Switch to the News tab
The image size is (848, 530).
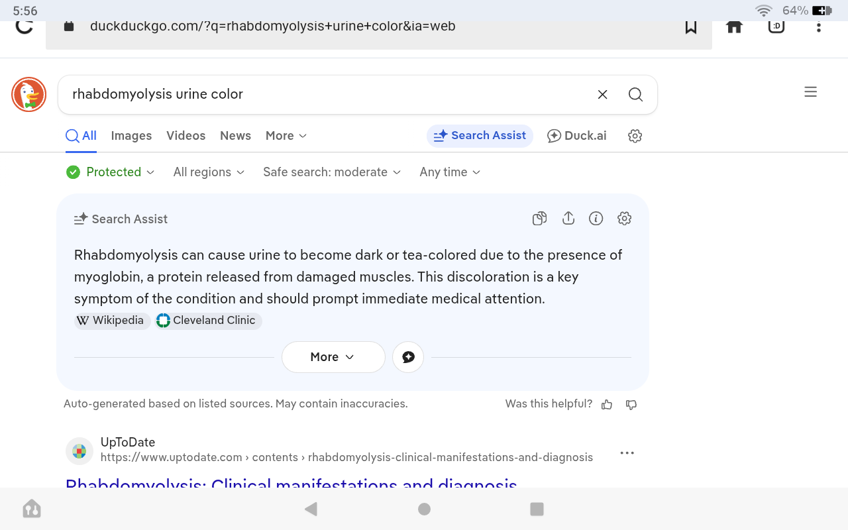pos(235,136)
